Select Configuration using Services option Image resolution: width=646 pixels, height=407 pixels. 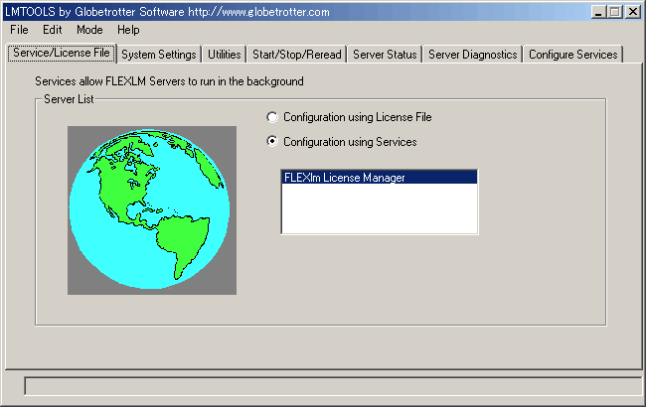[342, 142]
